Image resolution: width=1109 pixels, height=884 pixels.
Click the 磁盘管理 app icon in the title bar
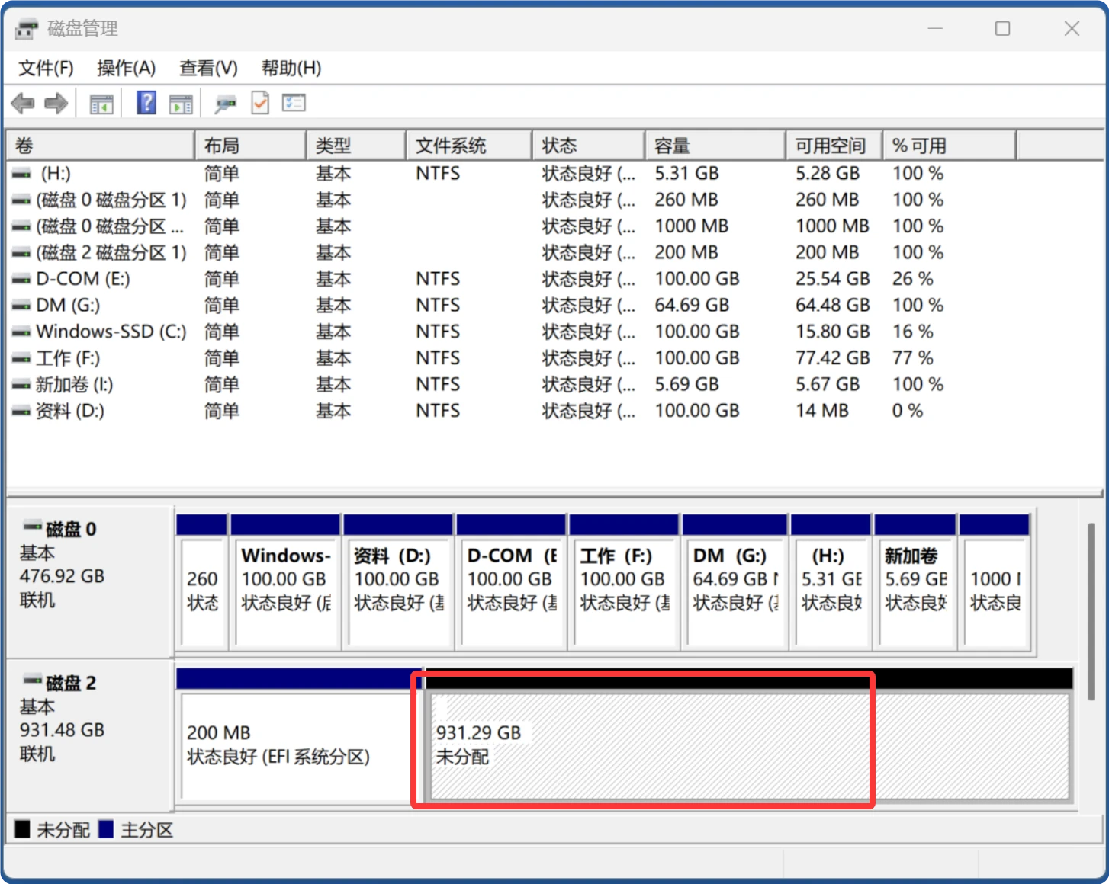pyautogui.click(x=27, y=29)
